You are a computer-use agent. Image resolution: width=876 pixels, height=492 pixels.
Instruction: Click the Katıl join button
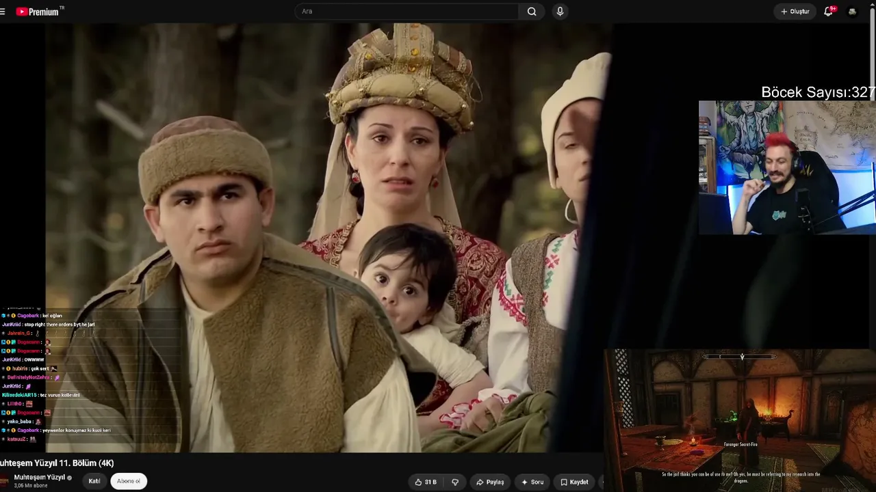94,481
